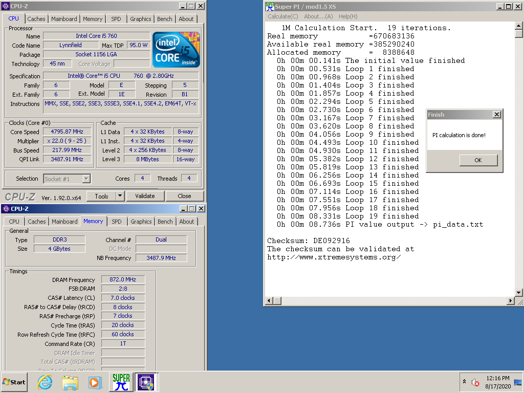The width and height of the screenshot is (524, 393).
Task: Click the Code Name field Lynnfield
Action: pyautogui.click(x=70, y=45)
